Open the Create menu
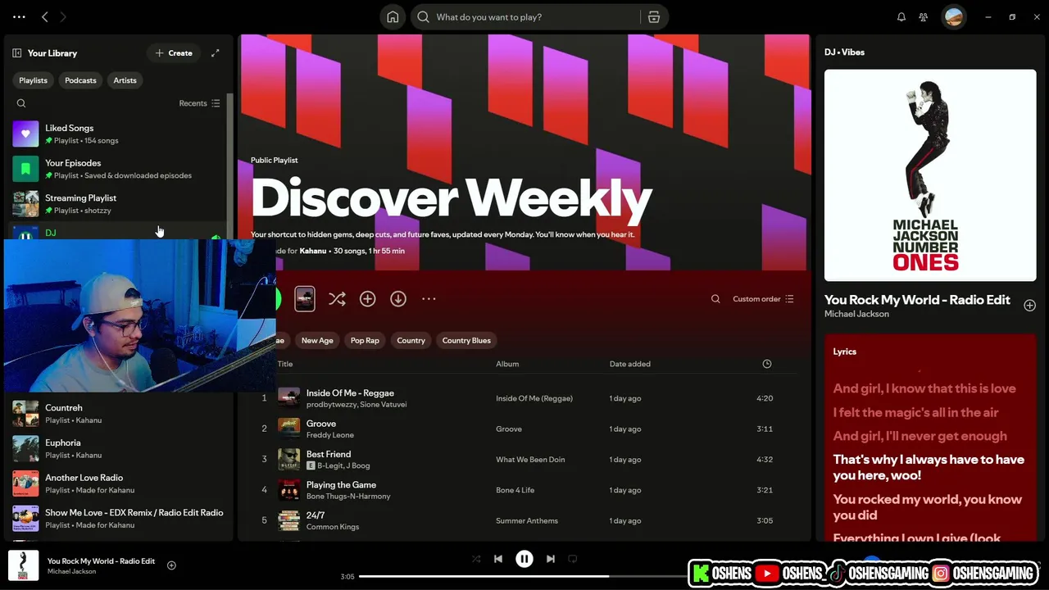Screen dimensions: 1049x590 point(173,53)
